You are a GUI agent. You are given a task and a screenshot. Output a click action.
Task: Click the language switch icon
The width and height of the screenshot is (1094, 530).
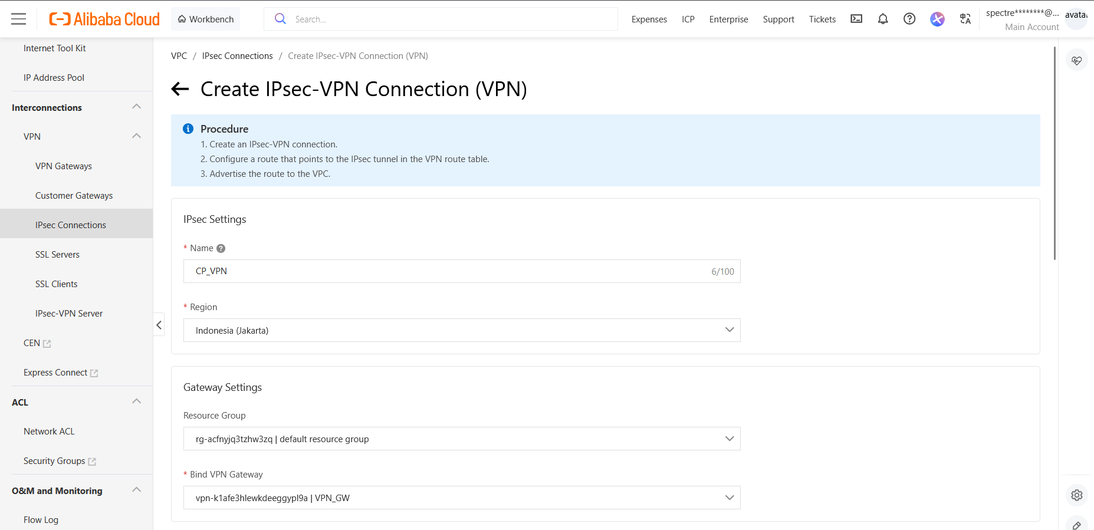965,19
